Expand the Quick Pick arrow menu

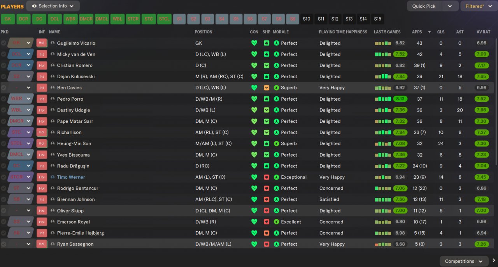450,6
